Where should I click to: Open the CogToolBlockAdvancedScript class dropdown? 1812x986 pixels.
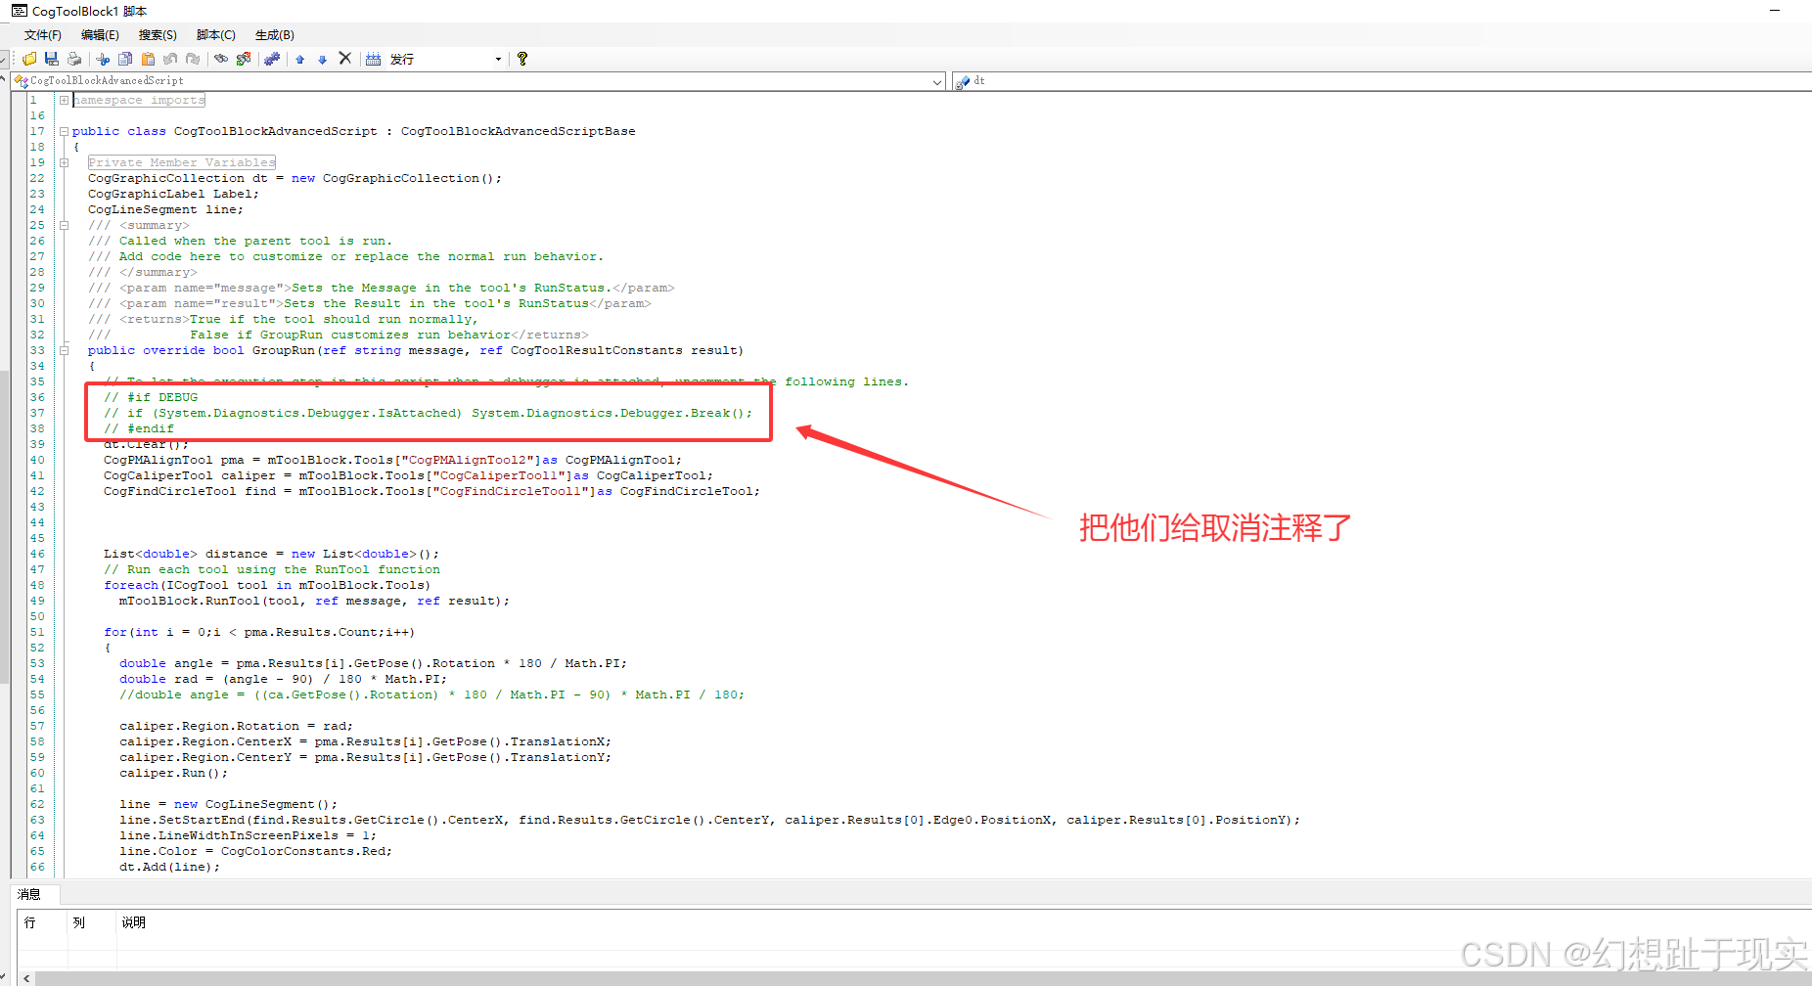936,81
